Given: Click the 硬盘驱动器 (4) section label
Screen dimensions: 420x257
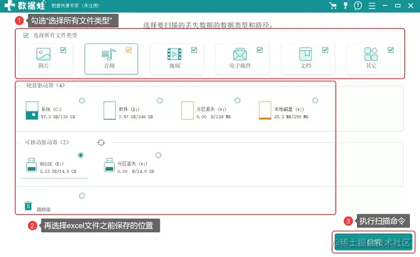Looking at the screenshot, I should point(46,85).
